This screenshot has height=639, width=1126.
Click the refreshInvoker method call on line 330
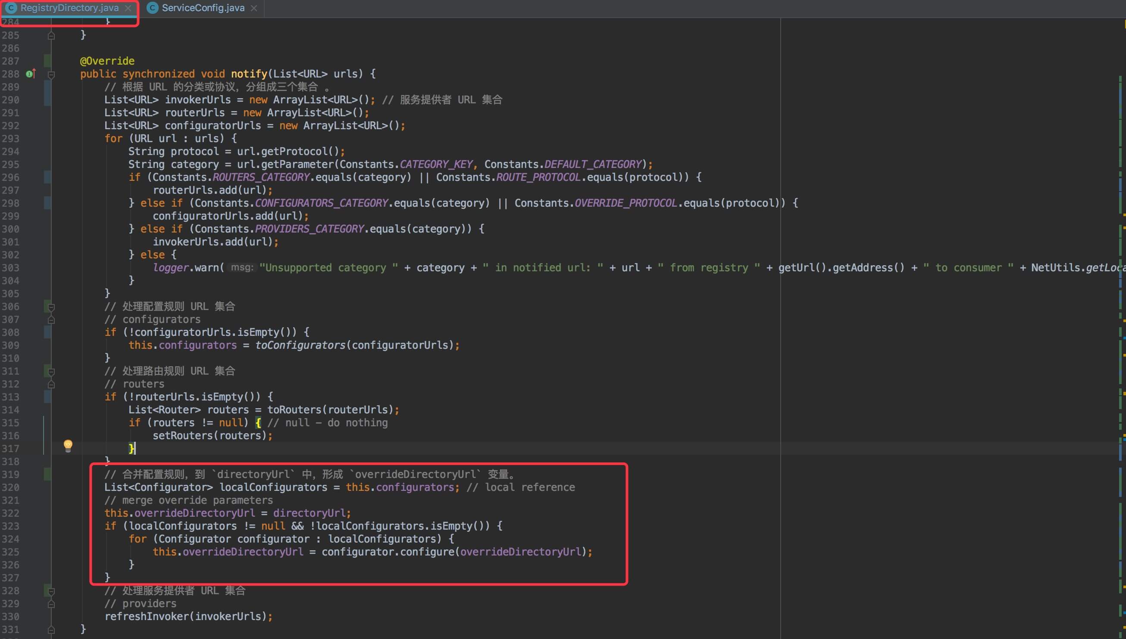click(147, 616)
